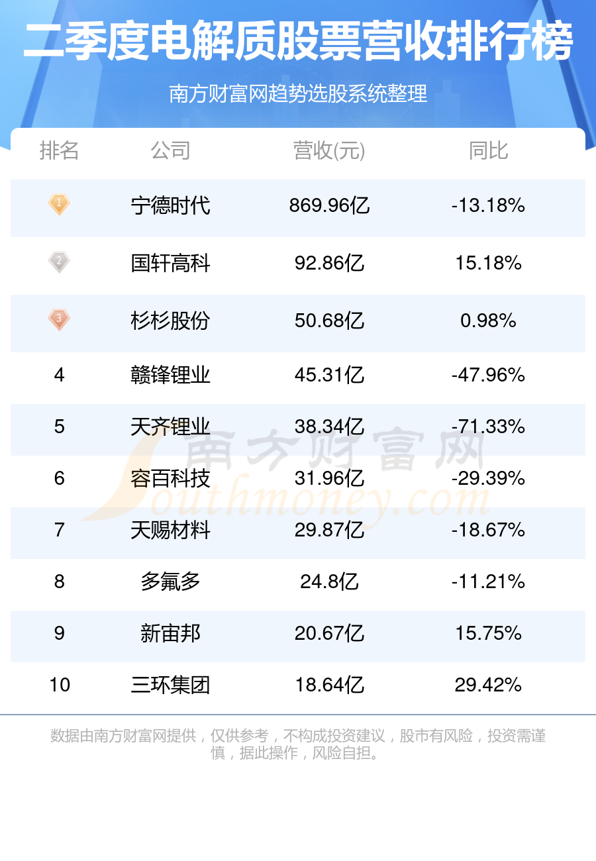Click company name 宁德时代
Screen dimensions: 596x861
170,206
